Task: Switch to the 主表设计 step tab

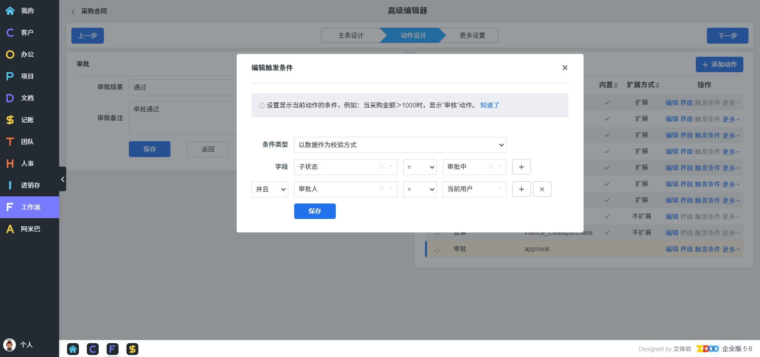Action: 350,36
